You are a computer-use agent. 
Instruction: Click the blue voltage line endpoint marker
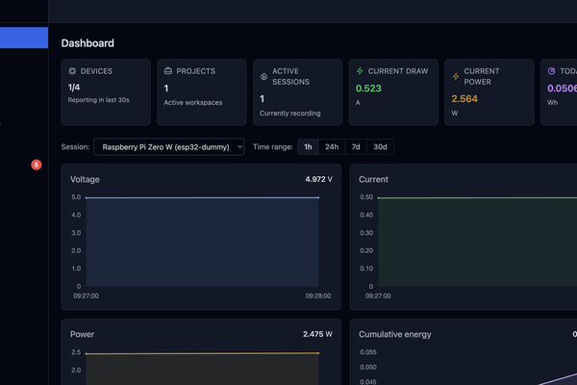pos(318,197)
